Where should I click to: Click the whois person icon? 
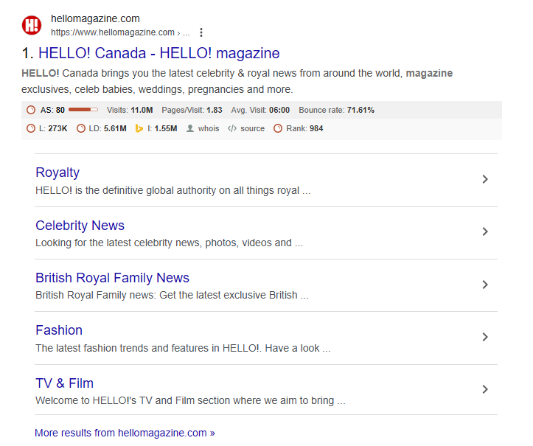(x=190, y=128)
